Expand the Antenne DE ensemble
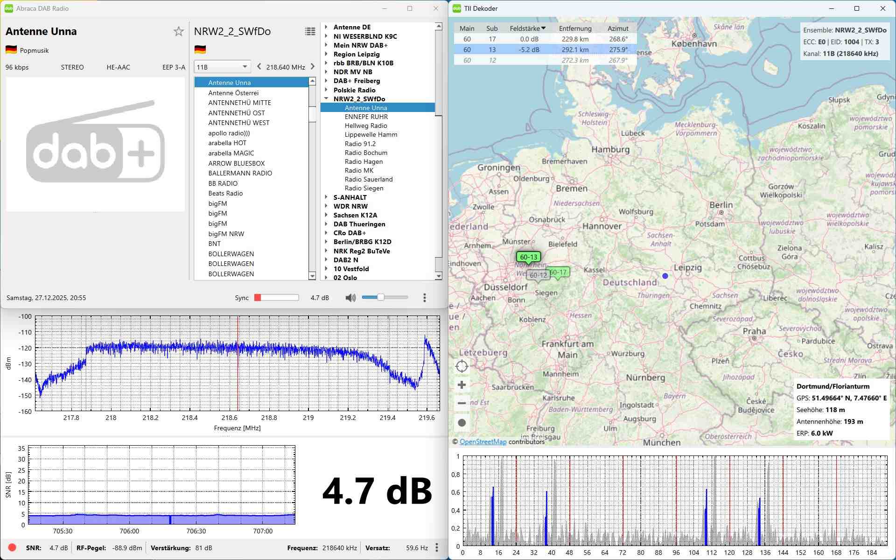The width and height of the screenshot is (896, 560). pos(326,27)
